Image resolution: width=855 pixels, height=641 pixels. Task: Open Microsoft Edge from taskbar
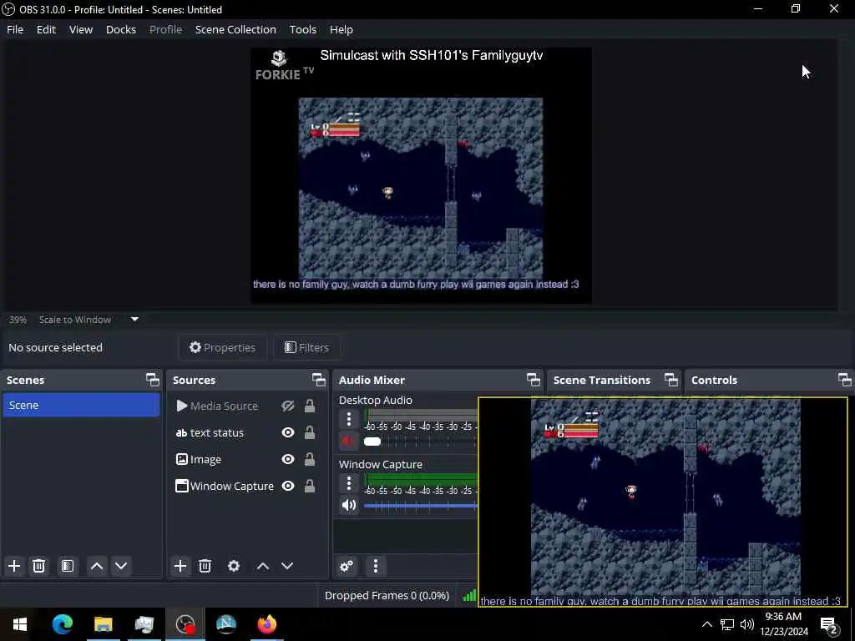point(62,624)
